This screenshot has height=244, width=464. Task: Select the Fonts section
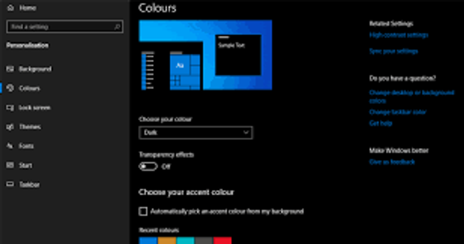26,146
